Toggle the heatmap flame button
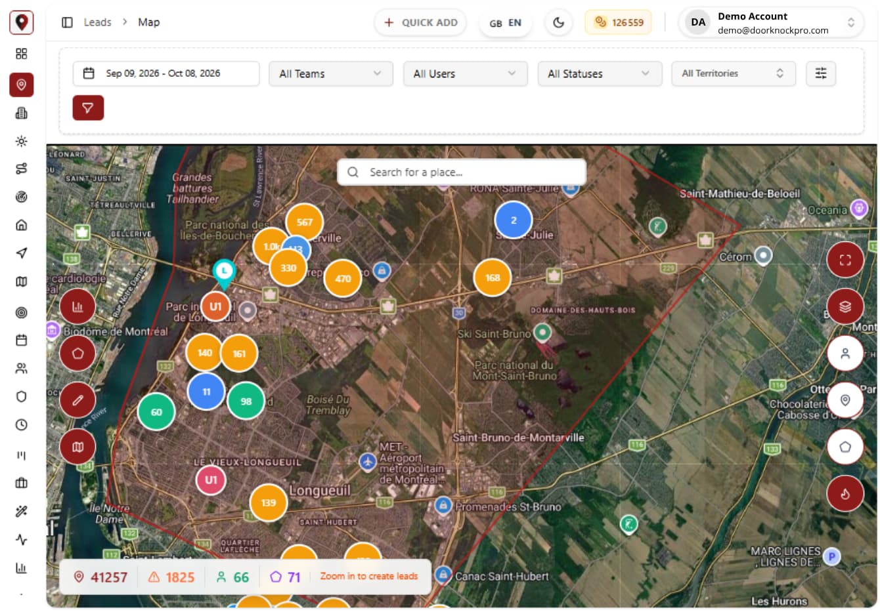 [x=845, y=493]
